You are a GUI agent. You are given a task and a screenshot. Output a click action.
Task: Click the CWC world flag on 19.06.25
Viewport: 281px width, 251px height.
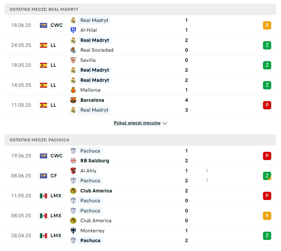click(x=44, y=156)
